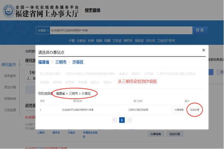This screenshot has width=224, height=149.
Task: Click the search keyword input field
Action: point(120,30)
